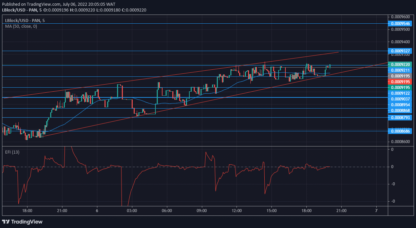Click the 0.0008868 price label
The height and width of the screenshot is (228, 416).
tap(400, 111)
